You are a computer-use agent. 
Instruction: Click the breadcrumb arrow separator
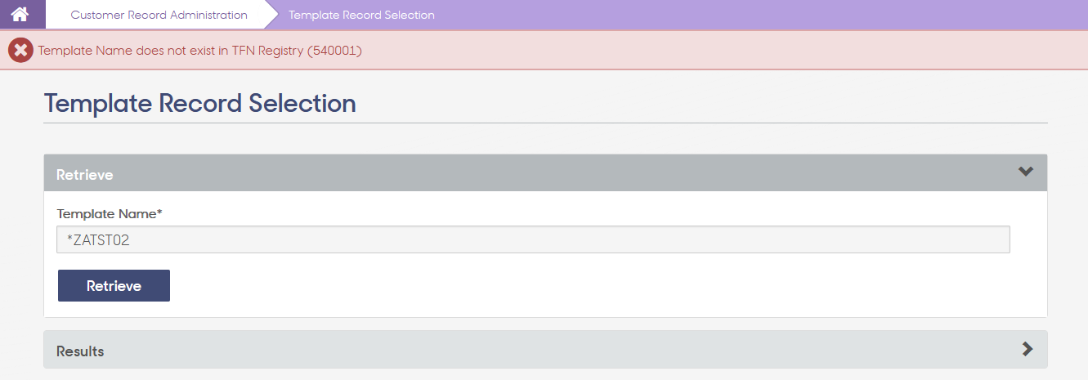(271, 15)
